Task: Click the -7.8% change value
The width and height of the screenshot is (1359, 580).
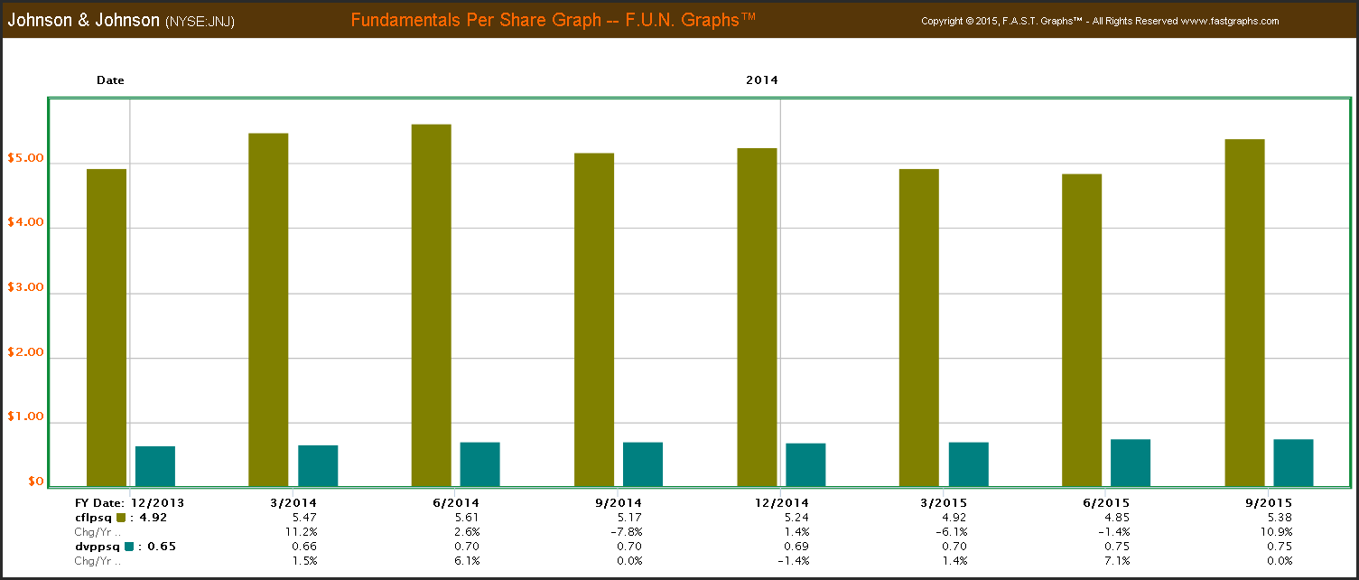Action: coord(626,532)
